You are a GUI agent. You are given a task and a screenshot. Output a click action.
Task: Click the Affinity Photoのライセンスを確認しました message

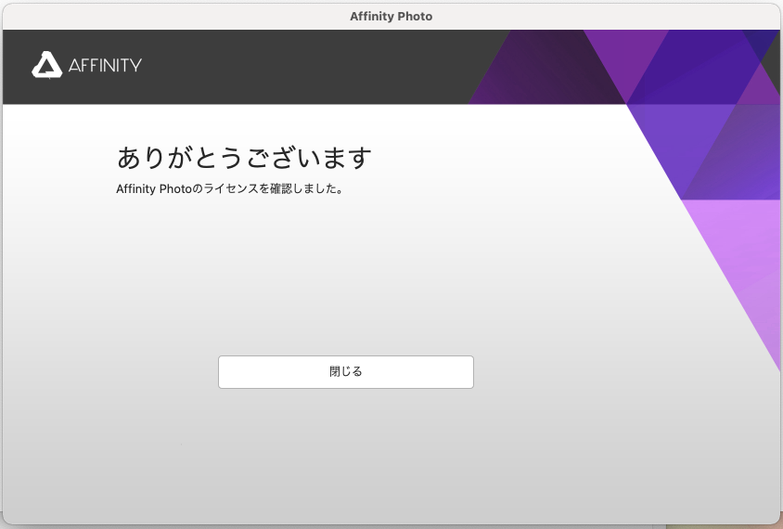coord(230,188)
